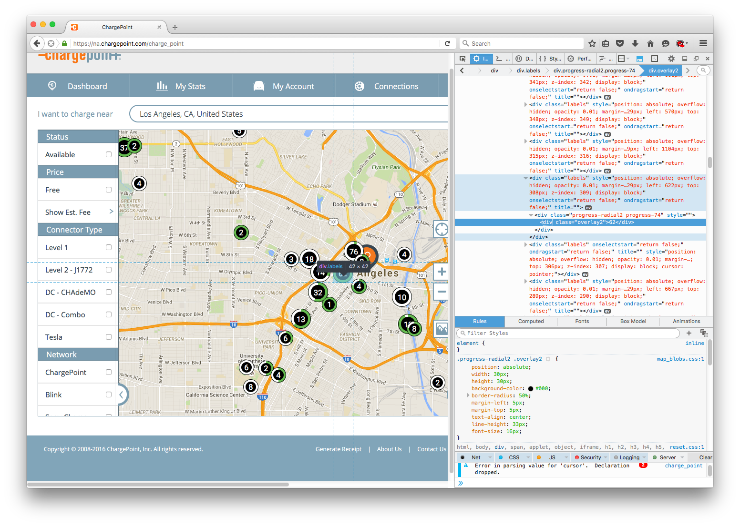Switch map to satellite image view icon

[x=442, y=329]
